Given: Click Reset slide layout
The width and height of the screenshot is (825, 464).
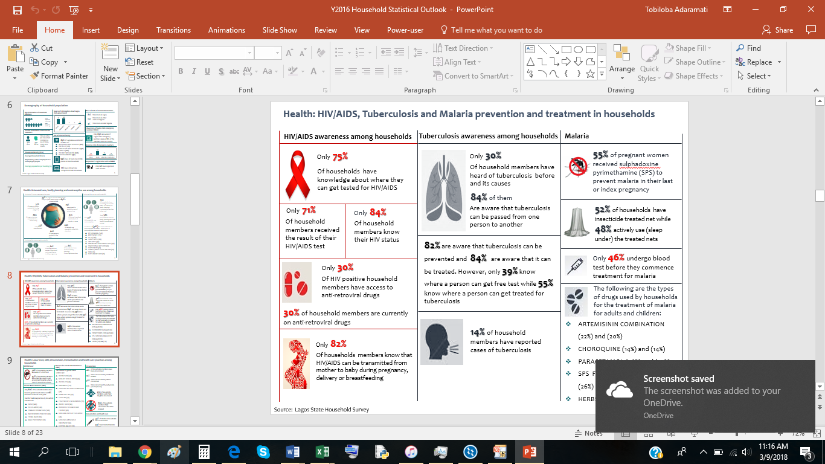Looking at the screenshot, I should coord(140,62).
